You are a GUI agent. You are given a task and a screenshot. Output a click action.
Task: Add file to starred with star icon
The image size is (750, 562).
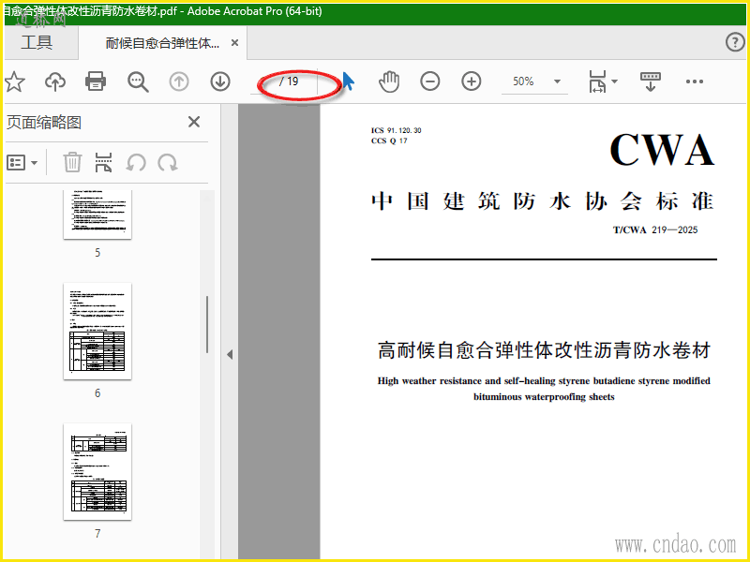15,81
